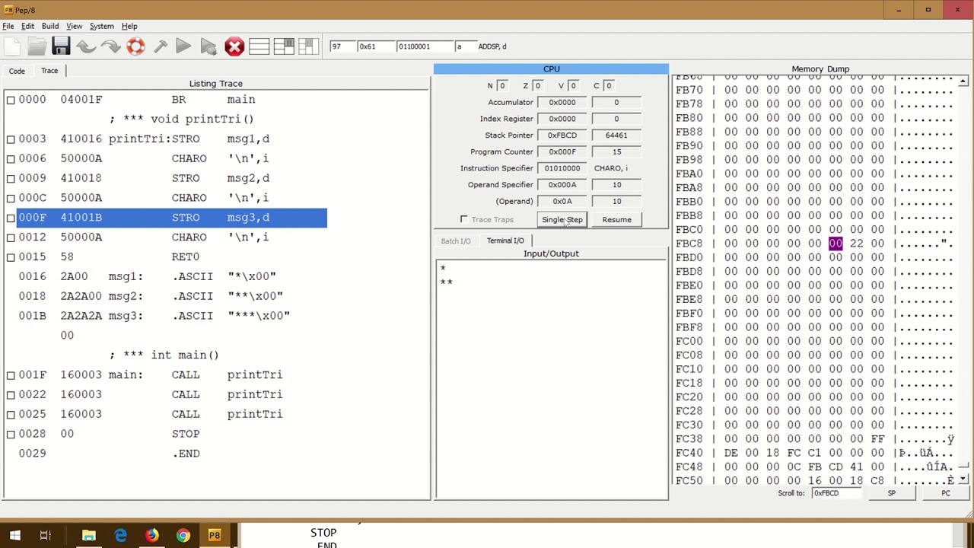Image resolution: width=974 pixels, height=548 pixels.
Task: Open Windows Start menu
Action: (14, 536)
